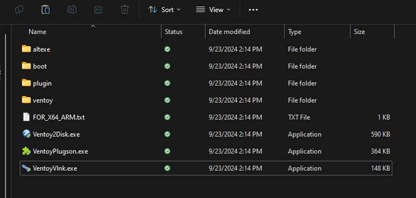Click the Size column header
416x198 pixels.
pyautogui.click(x=359, y=32)
